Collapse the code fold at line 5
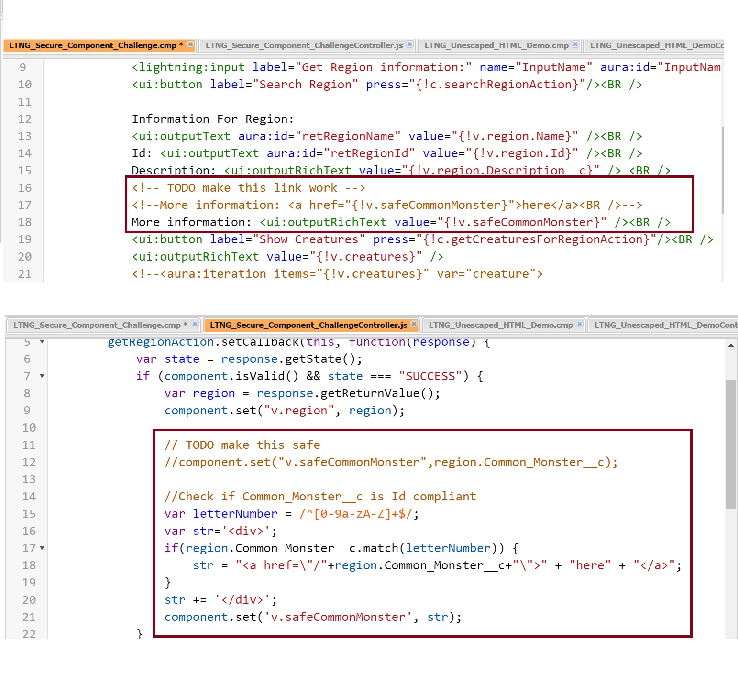Screen dimensions: 738x673 tap(42, 342)
